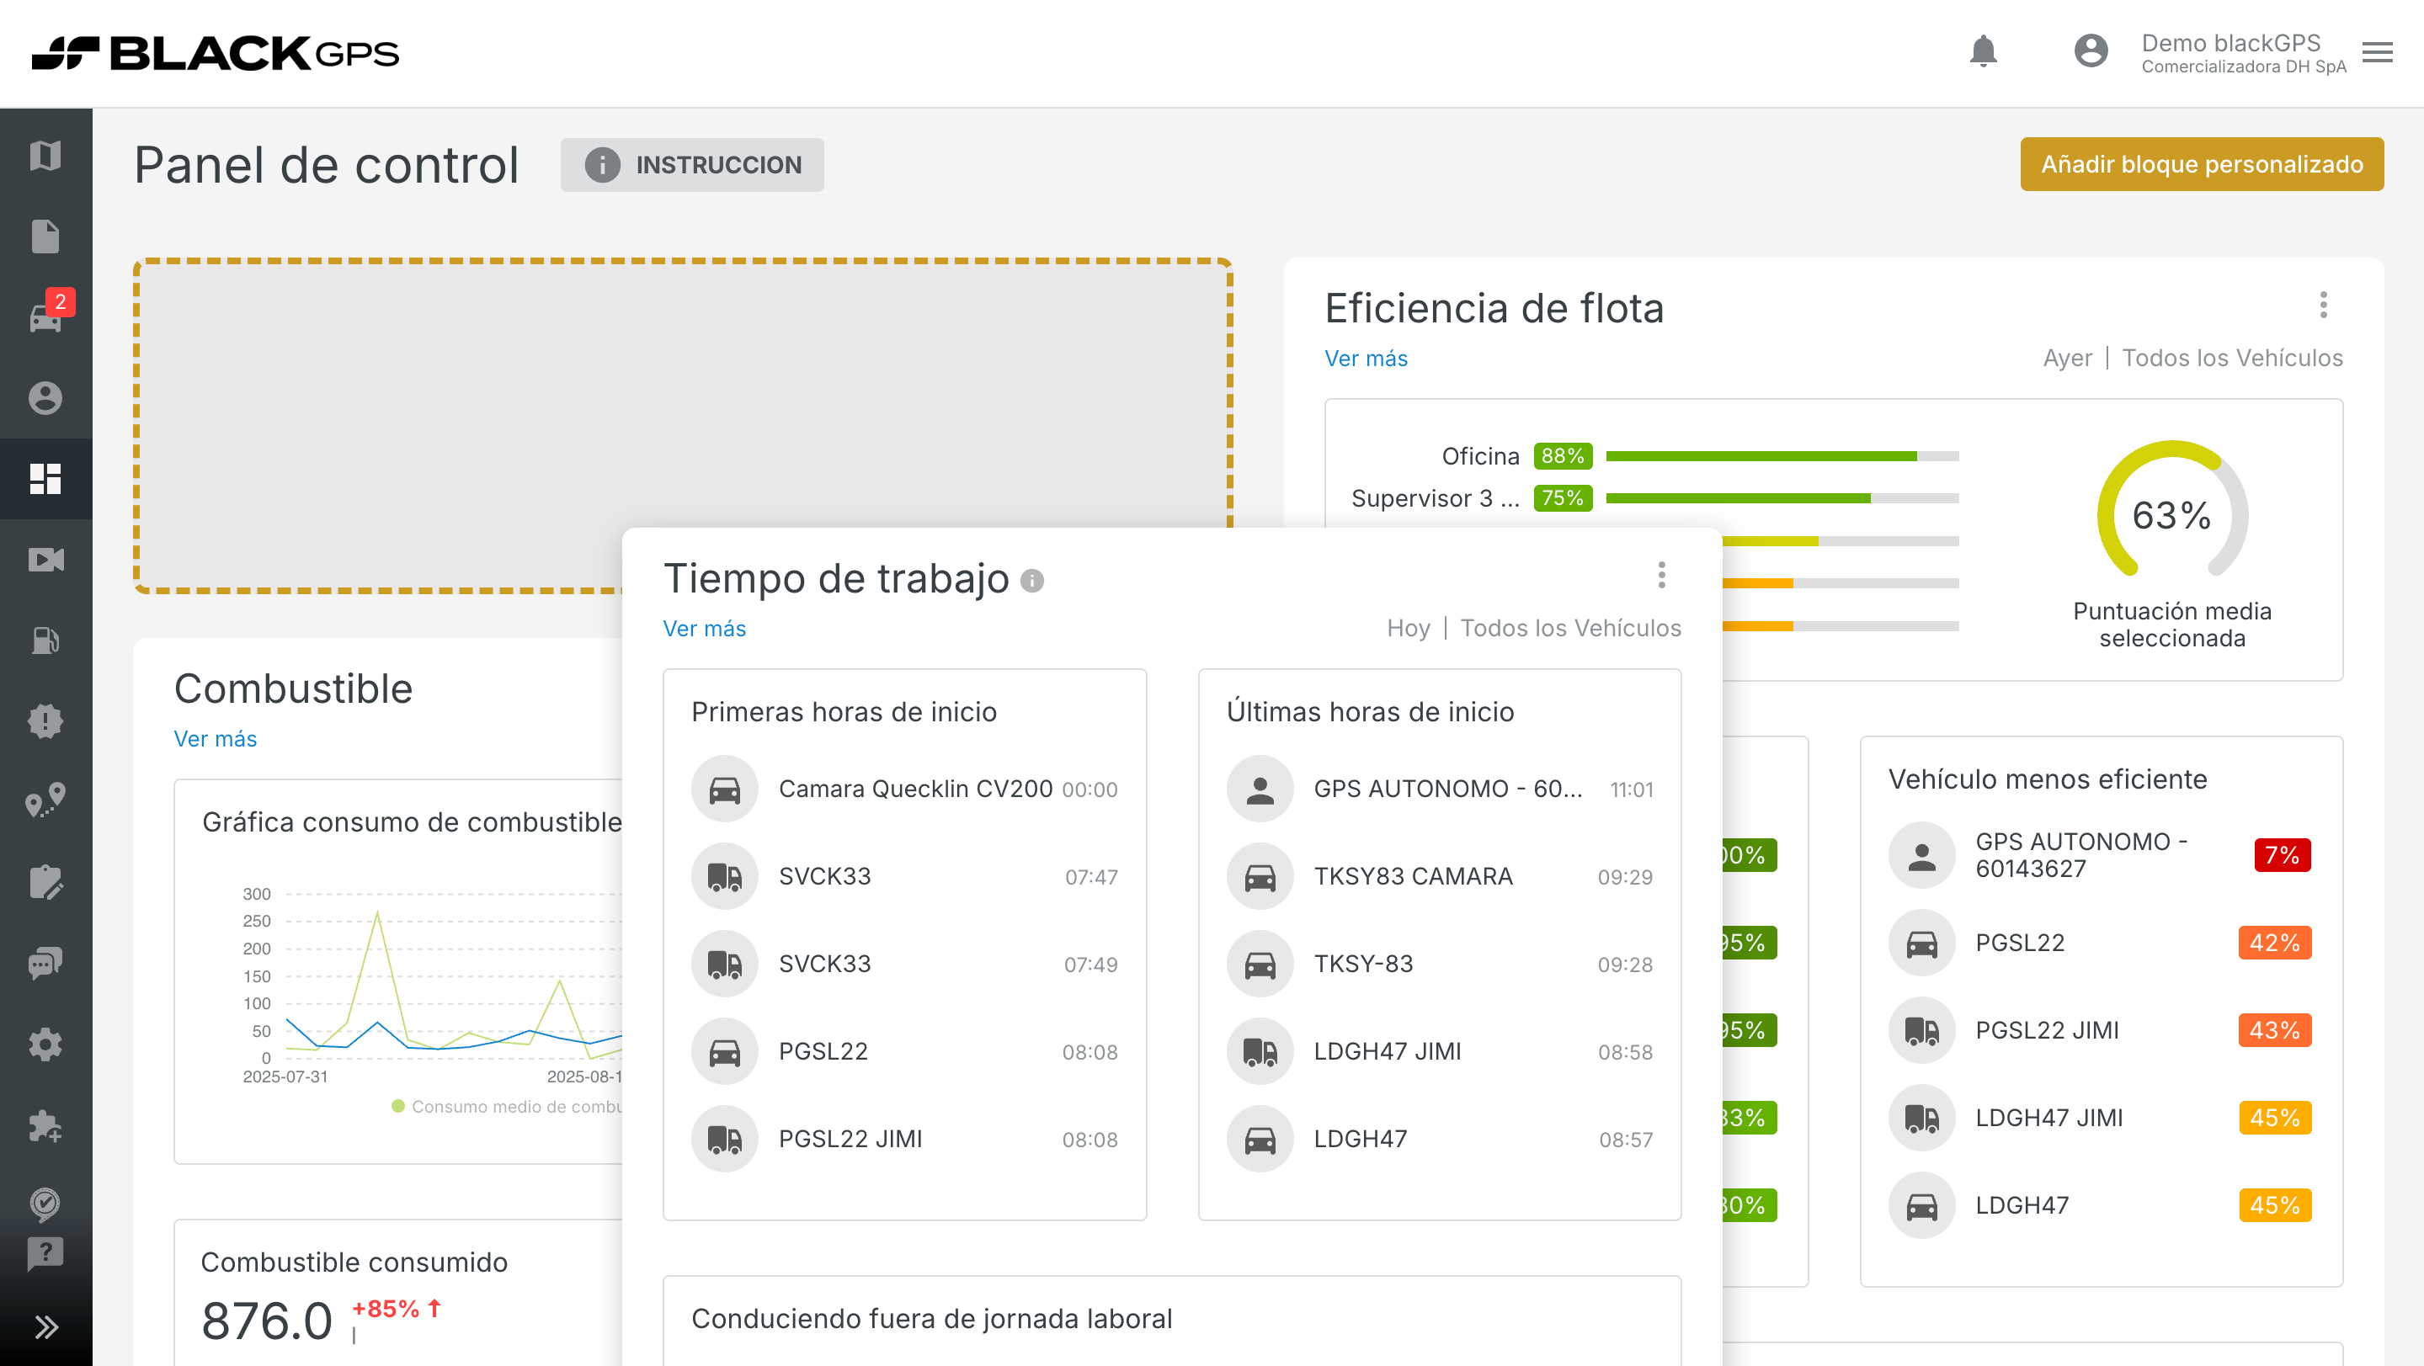Select Camara Quecklin CV200 row
Image resolution: width=2424 pixels, height=1366 pixels.
pos(904,789)
